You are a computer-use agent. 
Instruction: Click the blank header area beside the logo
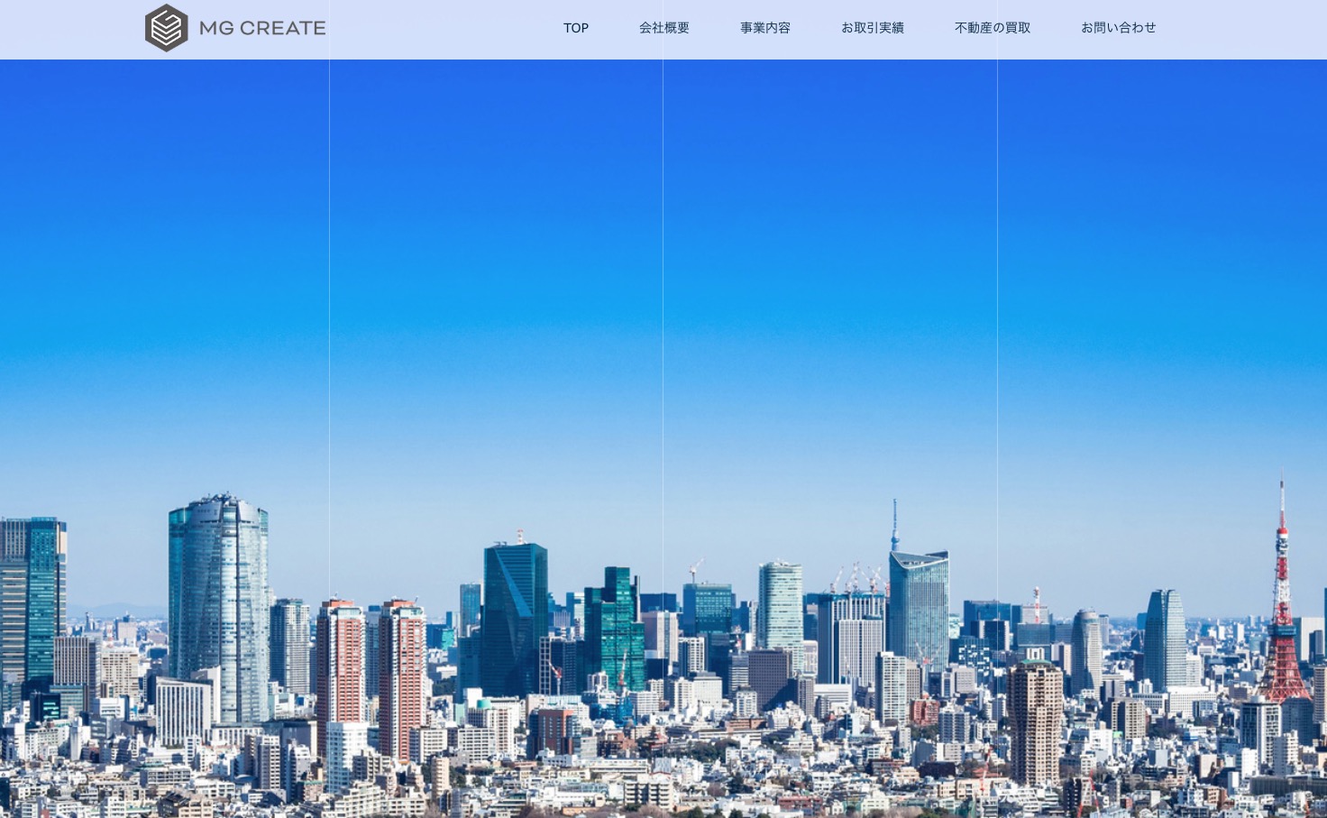click(442, 28)
